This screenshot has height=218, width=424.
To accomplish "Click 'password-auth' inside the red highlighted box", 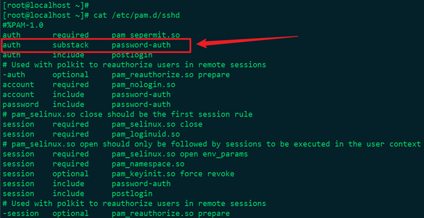I will [x=141, y=45].
